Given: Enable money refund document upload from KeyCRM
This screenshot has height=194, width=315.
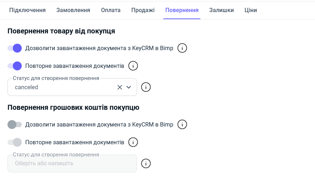Looking at the screenshot, I should [15, 124].
